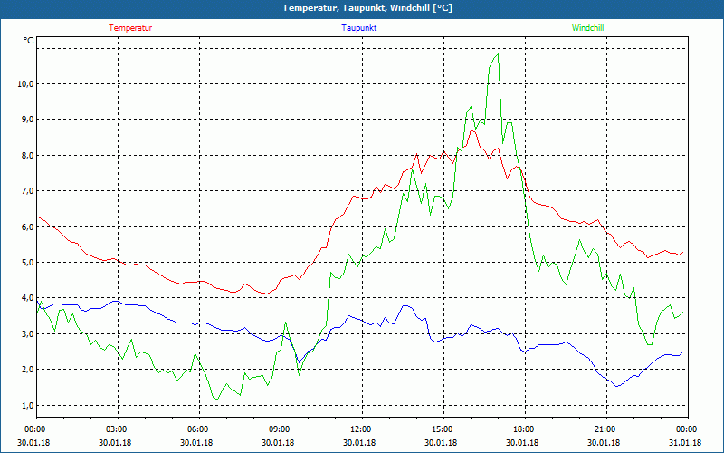Click the 18:00 time axis label
Screen dimensions: 724x453
pos(522,429)
